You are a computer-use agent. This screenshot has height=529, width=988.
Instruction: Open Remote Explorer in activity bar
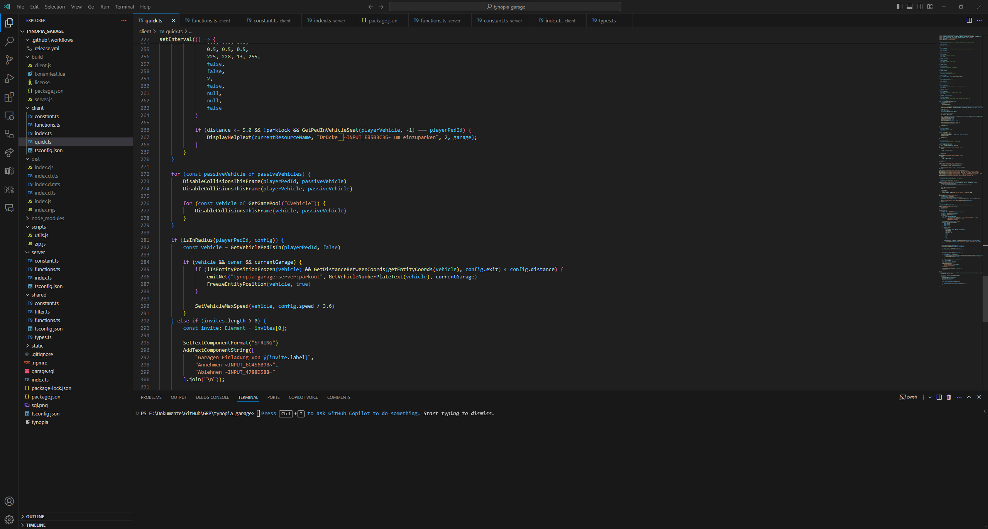[9, 115]
